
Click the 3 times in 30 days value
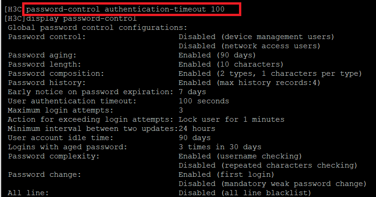pyautogui.click(x=220, y=147)
